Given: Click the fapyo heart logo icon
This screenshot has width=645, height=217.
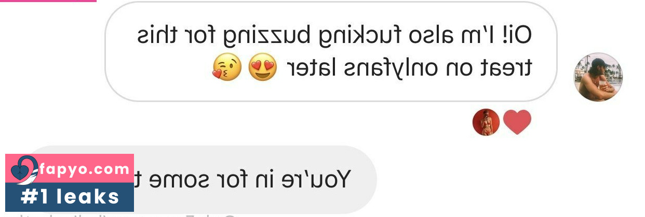Looking at the screenshot, I should [24, 170].
